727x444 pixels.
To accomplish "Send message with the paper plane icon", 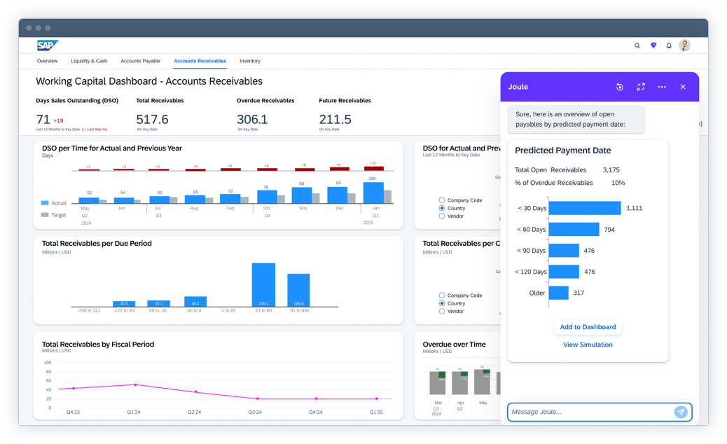I will (x=681, y=412).
